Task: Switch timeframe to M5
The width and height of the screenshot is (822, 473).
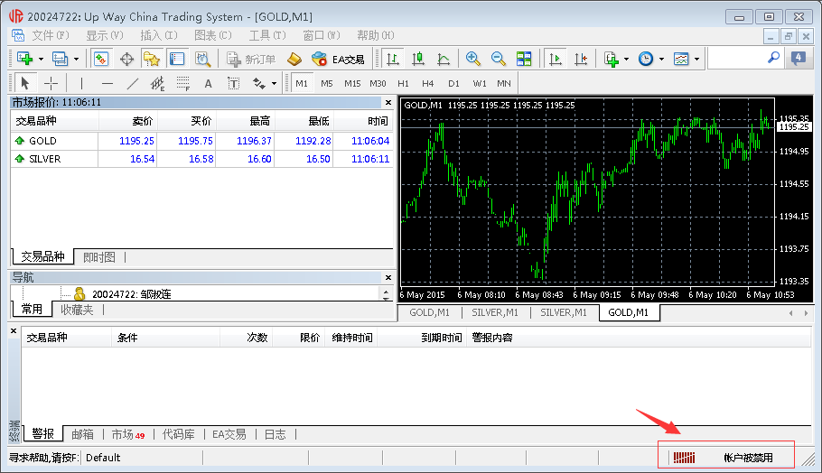Action: (327, 83)
